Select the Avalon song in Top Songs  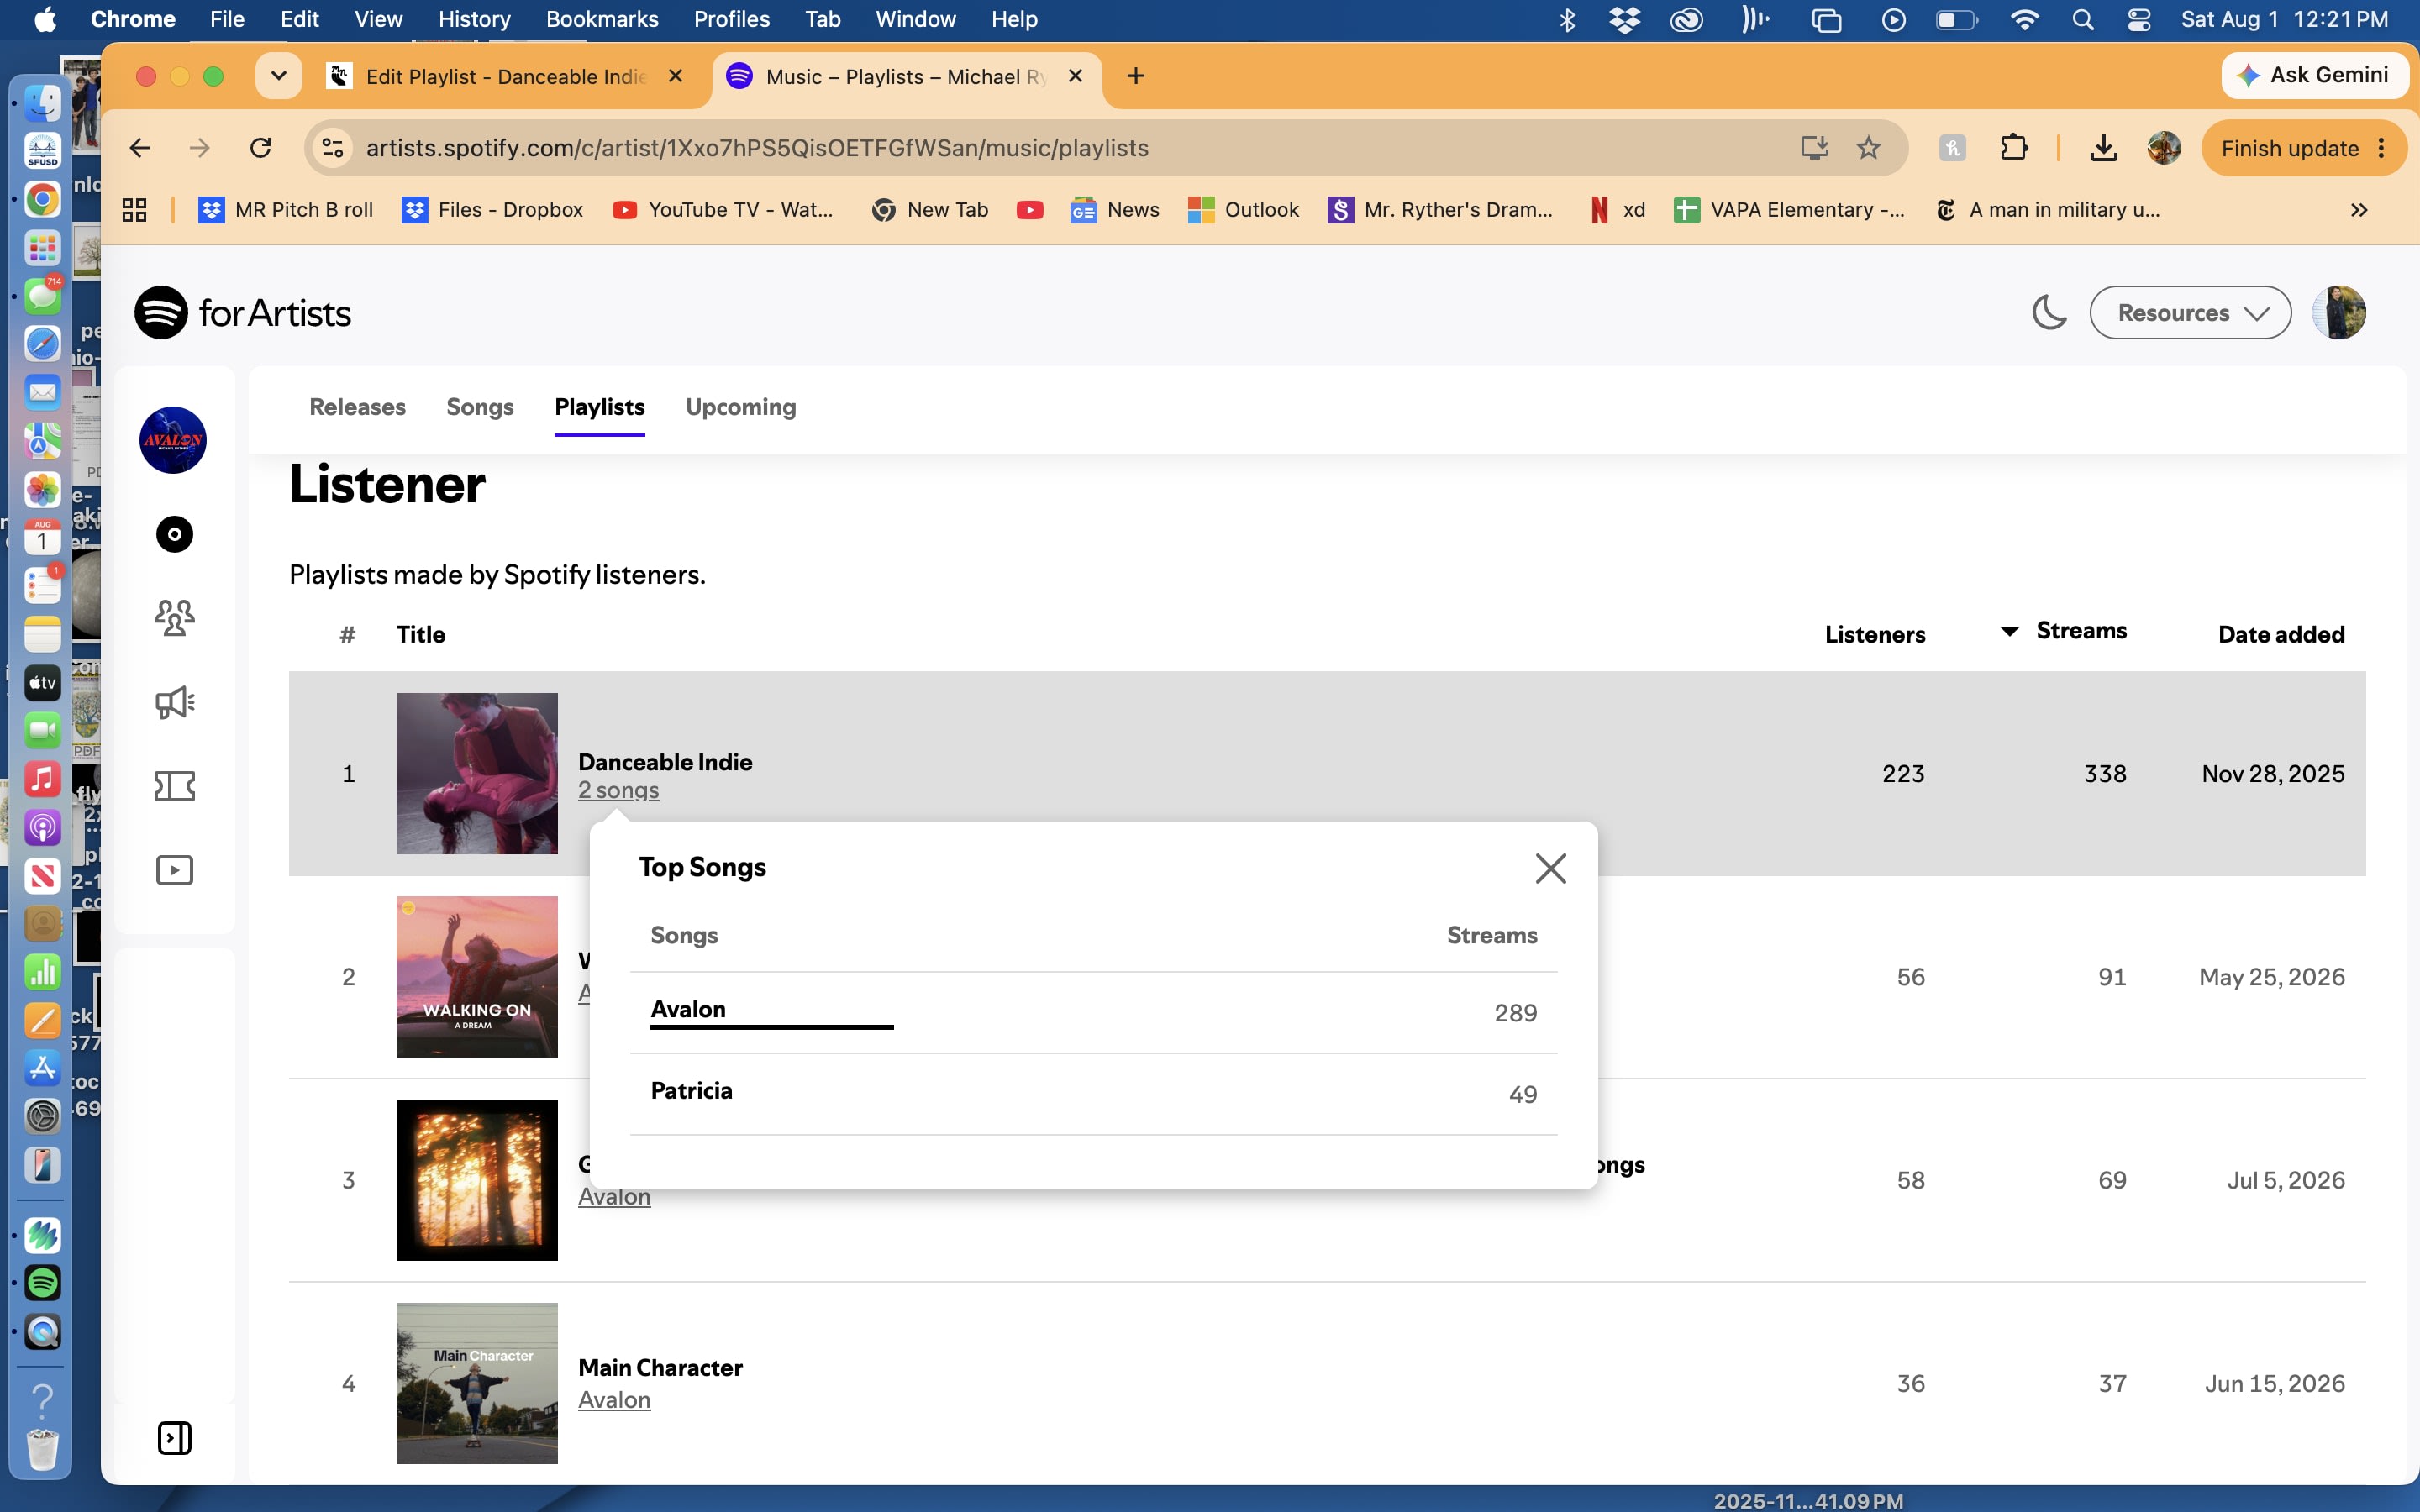(688, 1009)
